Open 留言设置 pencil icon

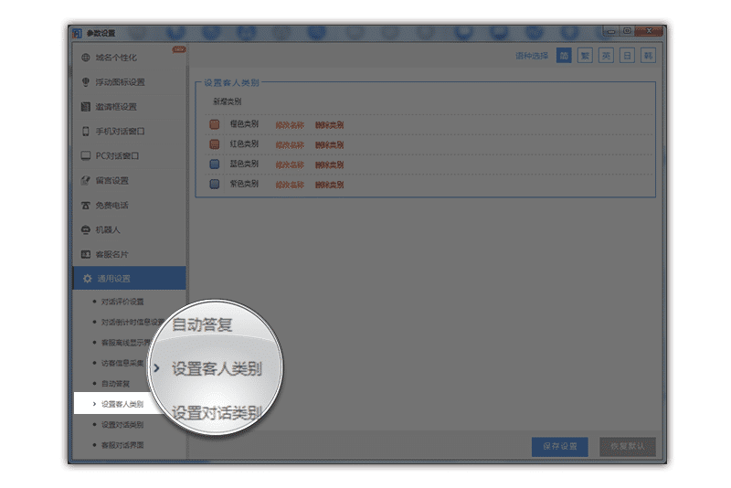tap(85, 180)
